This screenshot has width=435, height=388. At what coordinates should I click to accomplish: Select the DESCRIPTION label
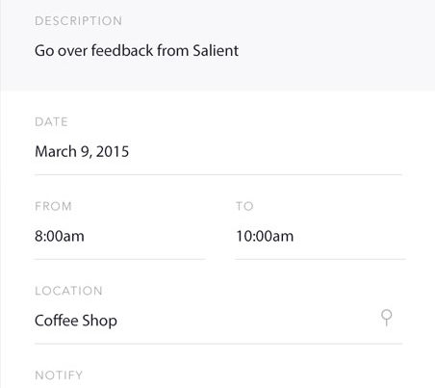(x=78, y=21)
